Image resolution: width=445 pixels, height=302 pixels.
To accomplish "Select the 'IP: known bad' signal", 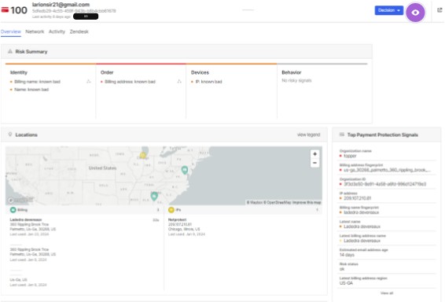I will [x=208, y=82].
